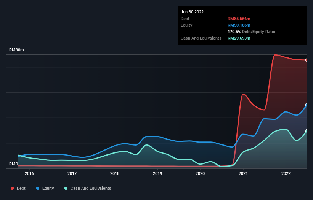Viewport: 313px width, 200px height.
Task: Click the RM85.566m debt value
Action: (x=239, y=19)
